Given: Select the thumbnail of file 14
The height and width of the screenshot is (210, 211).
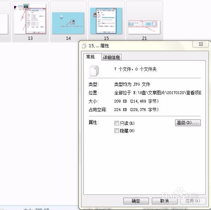Looking at the screenshot, I should [68, 23].
